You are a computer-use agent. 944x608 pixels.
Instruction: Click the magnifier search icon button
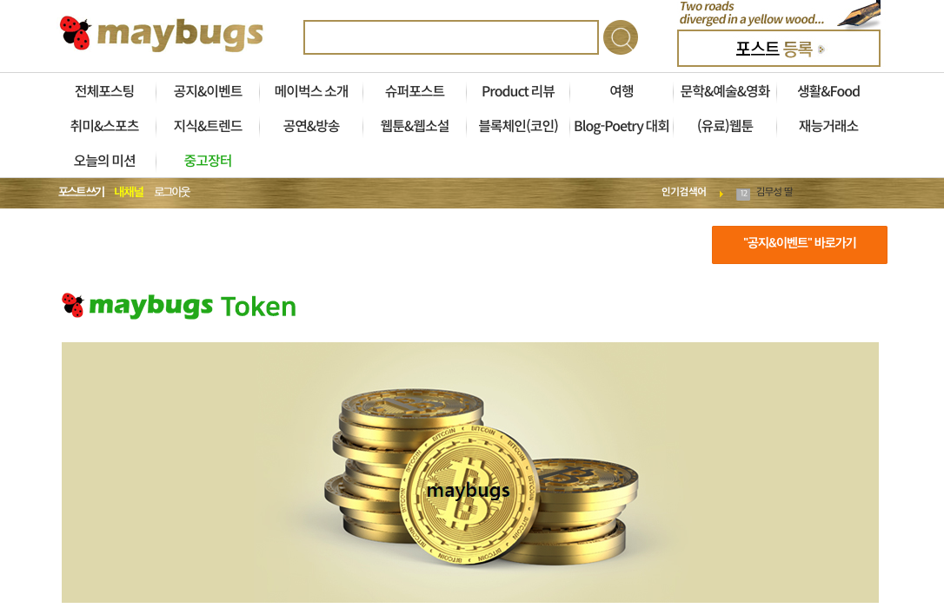(x=620, y=37)
